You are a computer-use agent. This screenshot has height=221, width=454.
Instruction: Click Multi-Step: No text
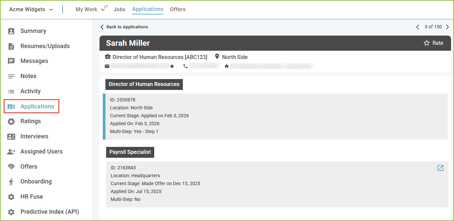126,199
